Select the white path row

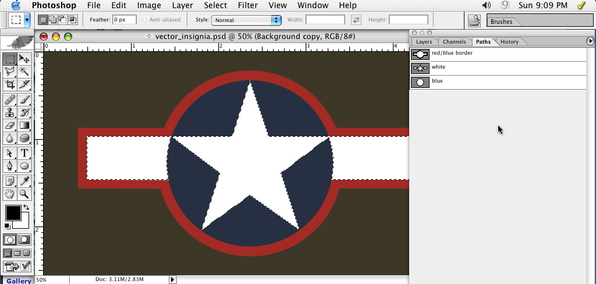(x=498, y=68)
